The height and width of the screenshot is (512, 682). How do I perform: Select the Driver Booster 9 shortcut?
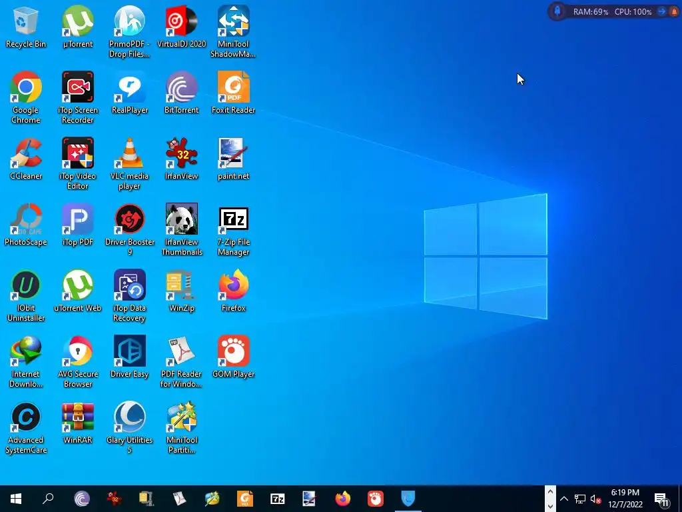point(130,230)
